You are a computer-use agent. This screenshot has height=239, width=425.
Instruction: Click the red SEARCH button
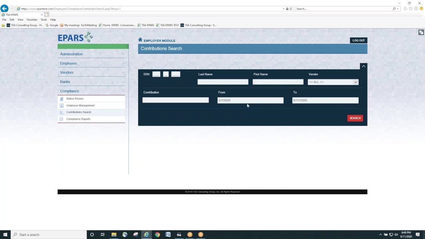(x=355, y=118)
